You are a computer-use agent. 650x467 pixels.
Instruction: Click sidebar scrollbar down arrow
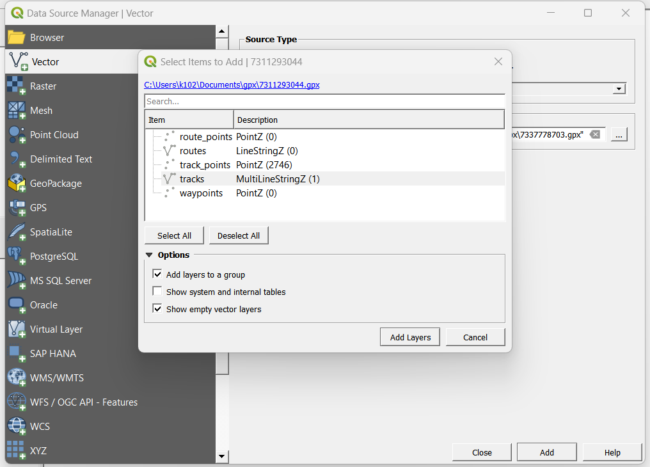tap(222, 456)
